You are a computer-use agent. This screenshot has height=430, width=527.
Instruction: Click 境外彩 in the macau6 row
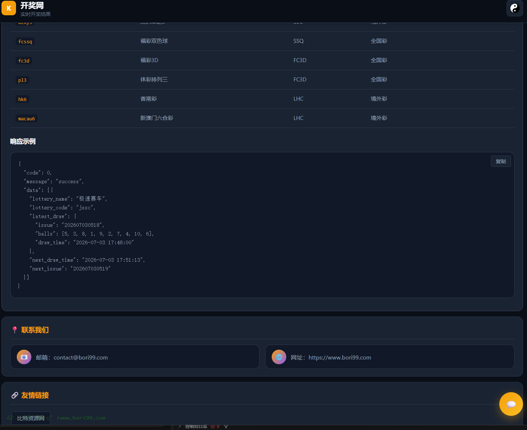[x=379, y=118]
